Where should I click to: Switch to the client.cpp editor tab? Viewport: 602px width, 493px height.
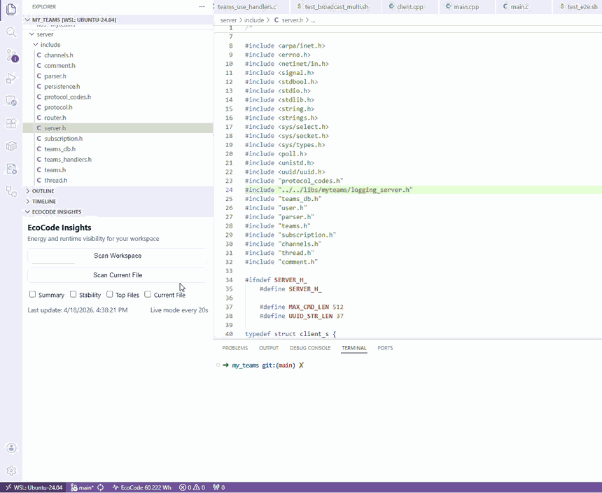409,7
